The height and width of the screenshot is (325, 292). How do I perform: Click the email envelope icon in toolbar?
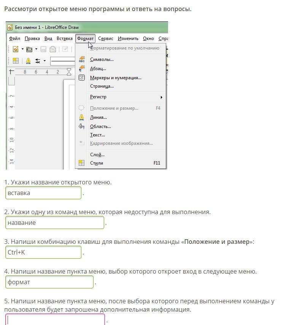[x=53, y=49]
